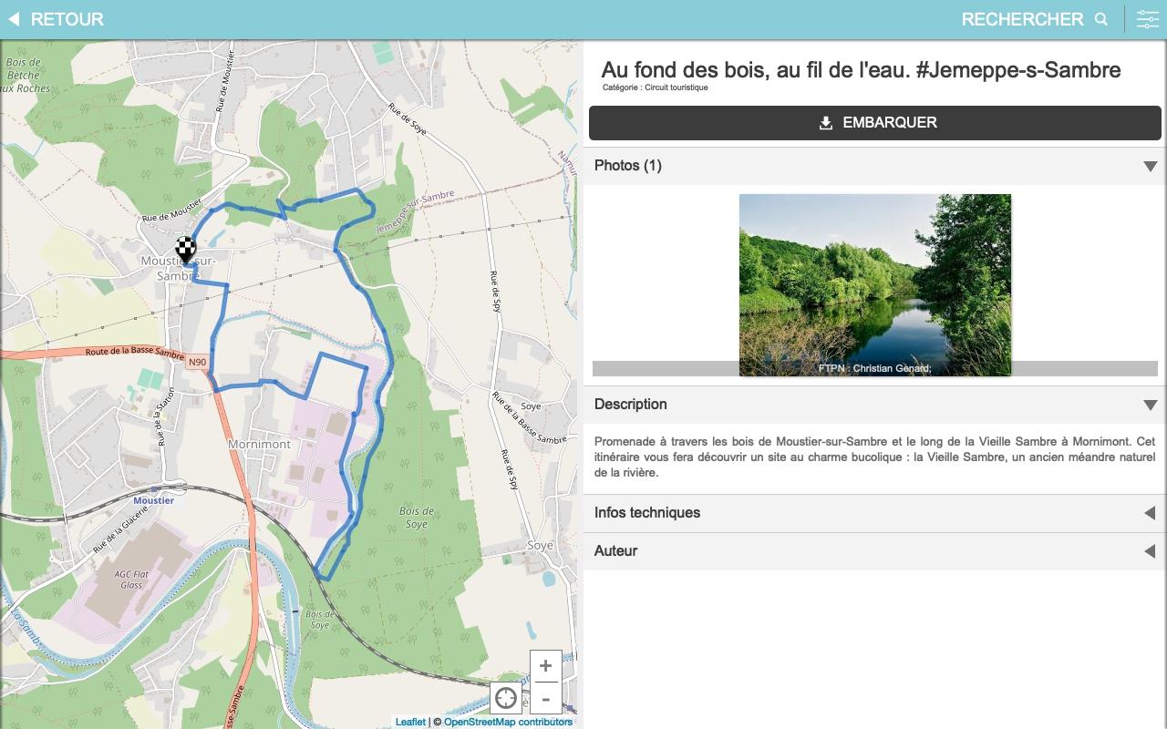This screenshot has width=1167, height=729.
Task: Click the description paragraph text
Action: tap(875, 457)
